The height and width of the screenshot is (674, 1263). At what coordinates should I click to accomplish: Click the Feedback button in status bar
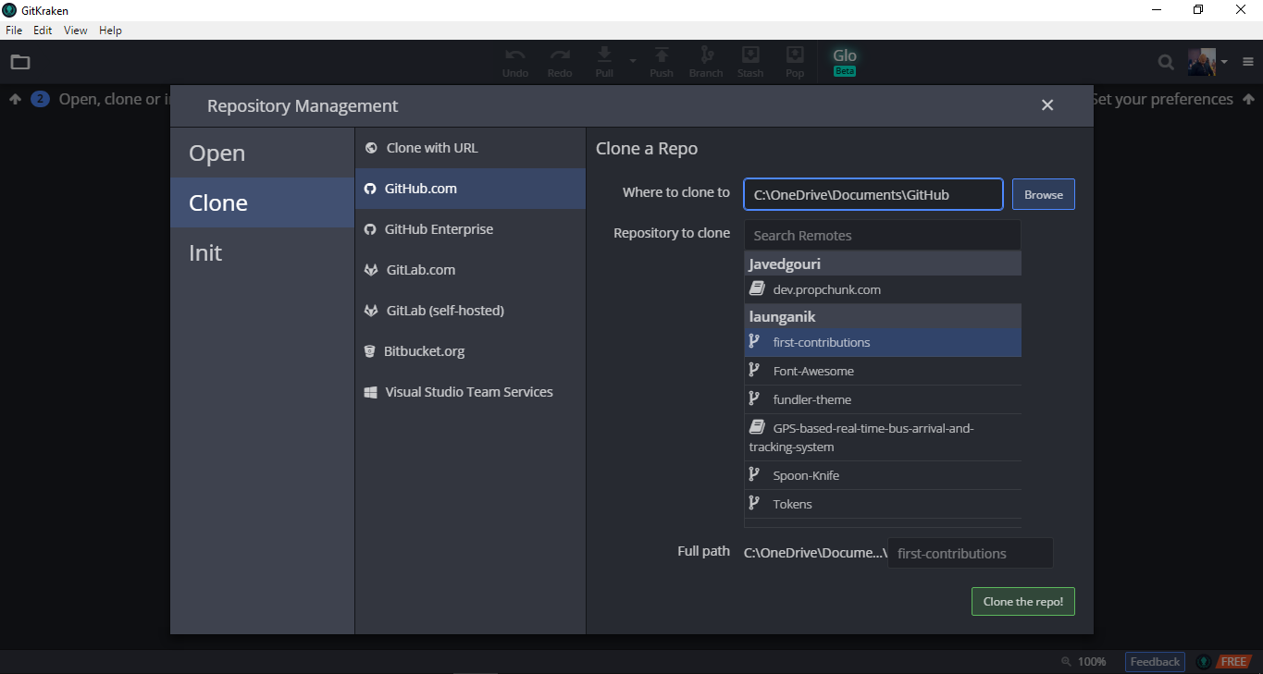pos(1155,661)
